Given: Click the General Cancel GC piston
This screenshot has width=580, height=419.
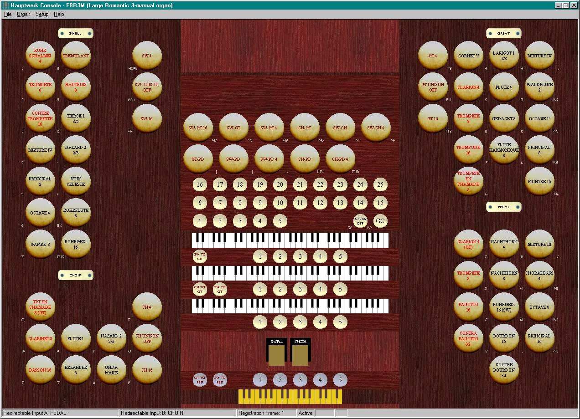Looking at the screenshot, I should [x=380, y=221].
